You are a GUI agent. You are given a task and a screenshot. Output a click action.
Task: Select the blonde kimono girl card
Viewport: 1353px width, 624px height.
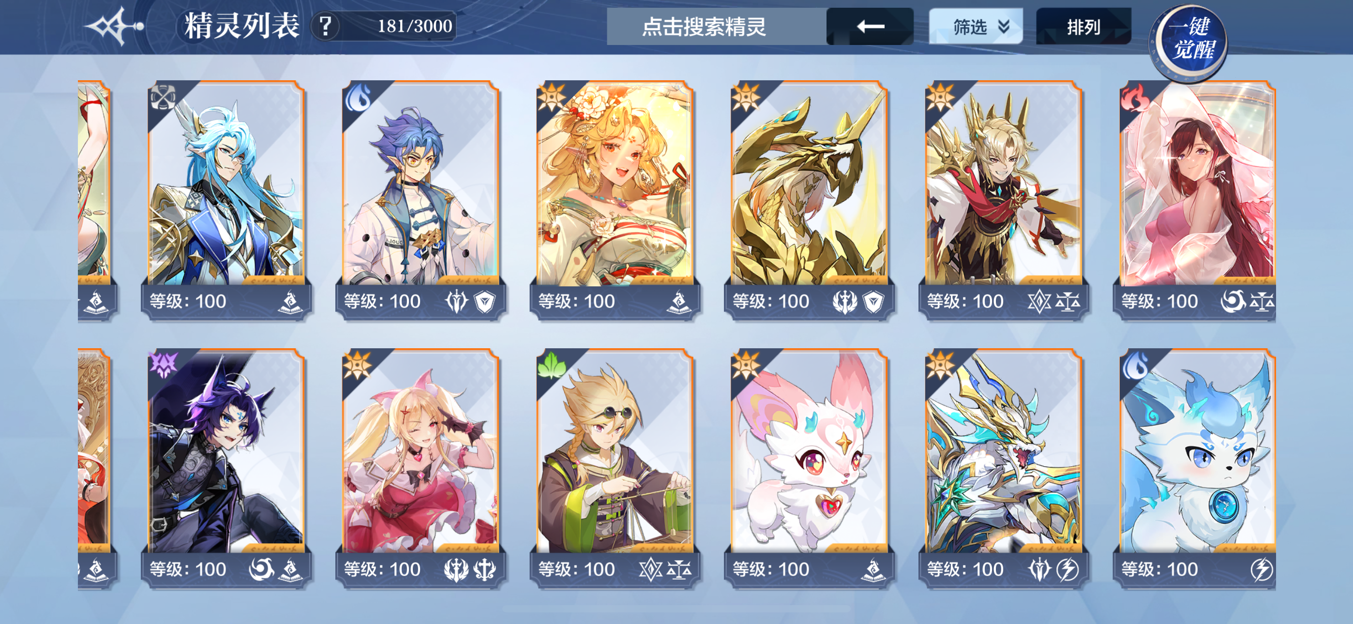[615, 200]
